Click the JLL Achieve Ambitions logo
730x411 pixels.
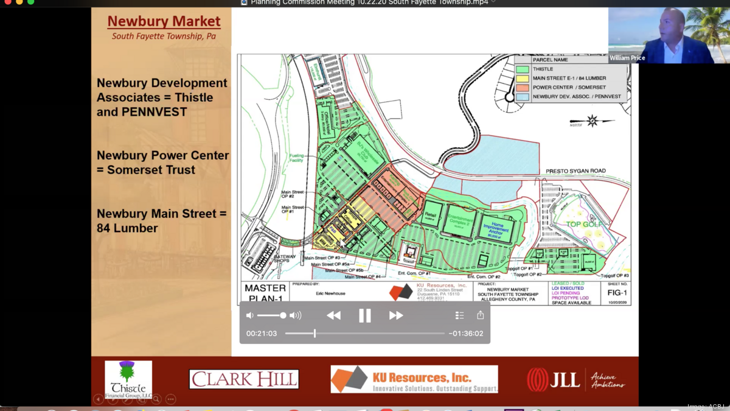(x=575, y=380)
